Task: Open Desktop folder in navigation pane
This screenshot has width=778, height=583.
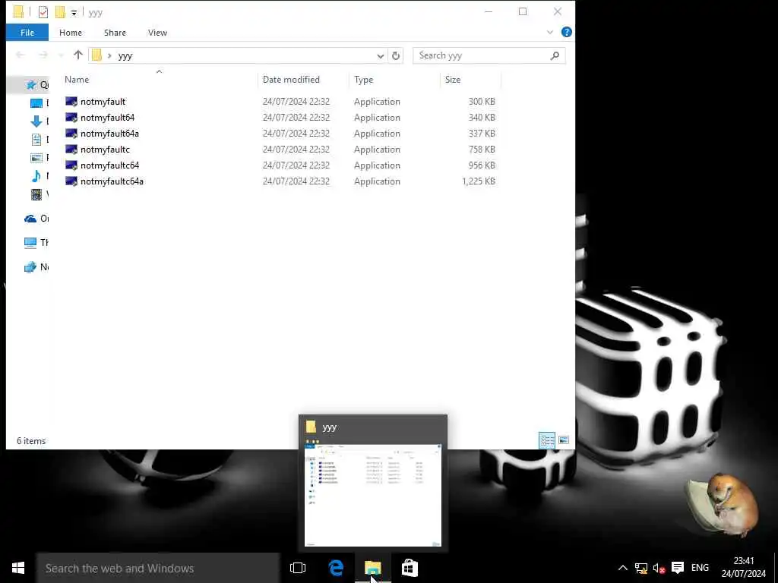Action: 36,103
